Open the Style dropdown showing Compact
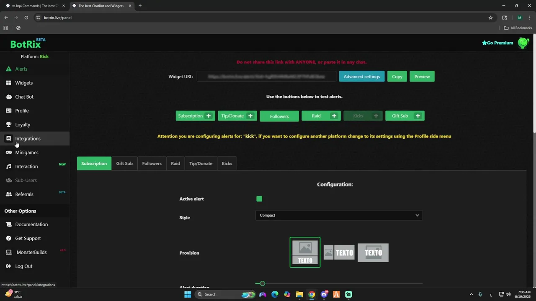 (339, 215)
